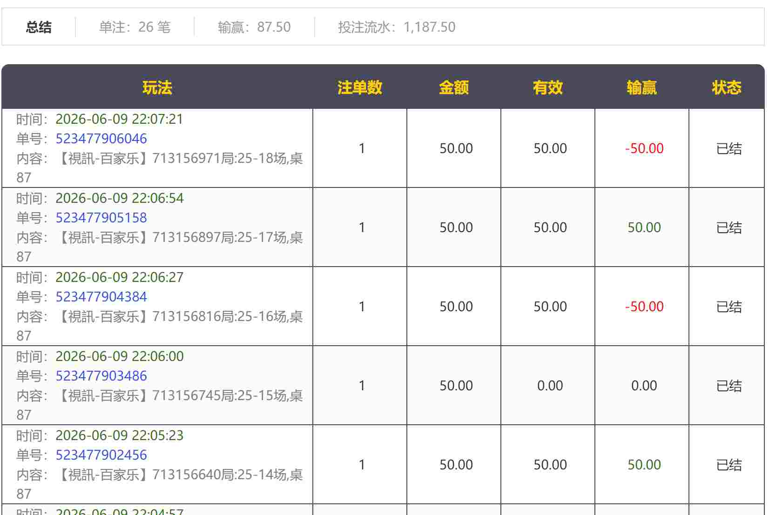
Task: Select the 输赢: 87.50 summary text
Action: tap(254, 27)
